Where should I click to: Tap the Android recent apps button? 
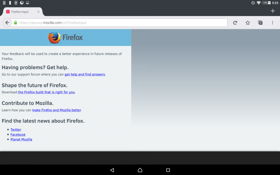[168, 170]
